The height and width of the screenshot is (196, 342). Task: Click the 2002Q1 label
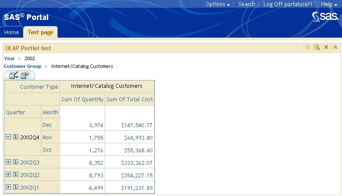click(30, 188)
